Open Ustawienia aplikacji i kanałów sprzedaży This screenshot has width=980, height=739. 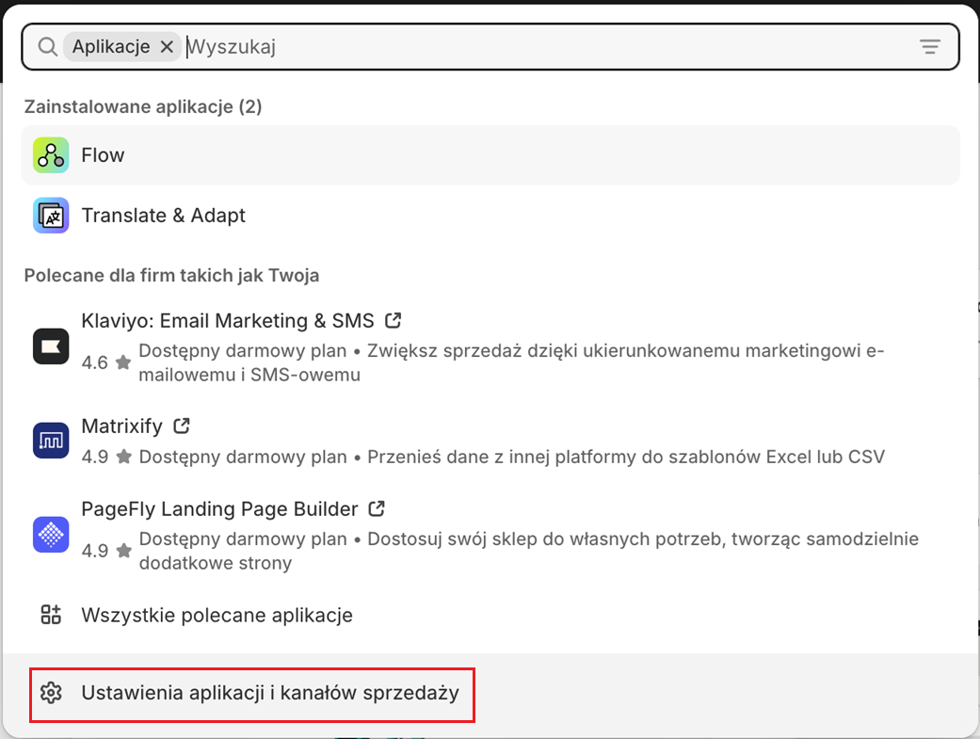click(270, 694)
